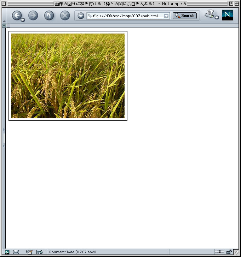Click the bookmark page icon in the URL field
This screenshot has width=241, height=257.
tap(90, 16)
